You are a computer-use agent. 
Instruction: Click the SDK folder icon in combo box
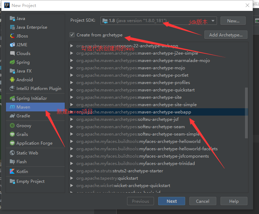(x=105, y=21)
